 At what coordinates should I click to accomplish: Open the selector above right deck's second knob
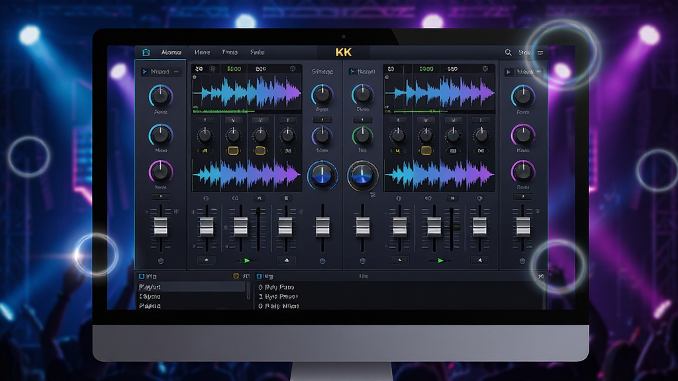(426, 120)
